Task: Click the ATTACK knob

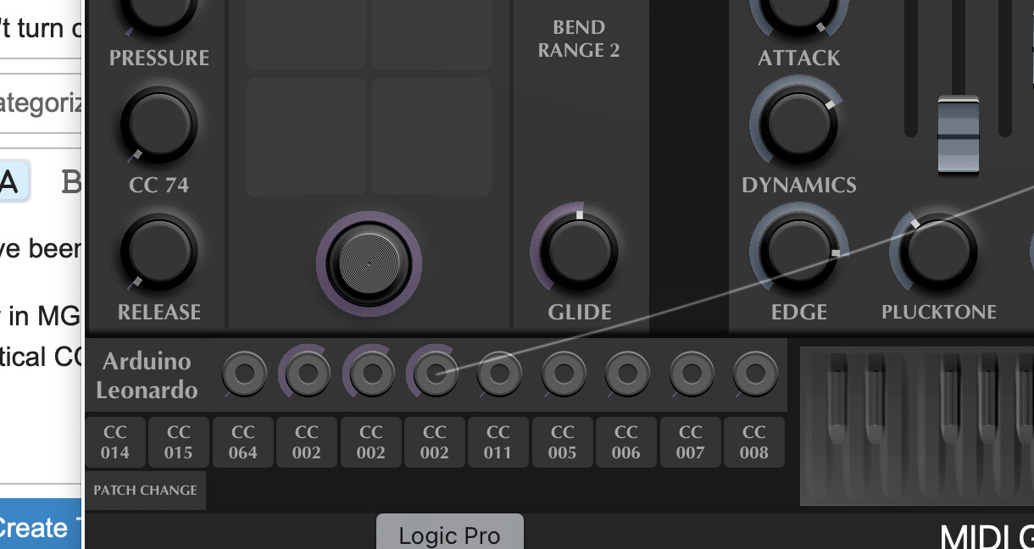Action: [x=793, y=13]
